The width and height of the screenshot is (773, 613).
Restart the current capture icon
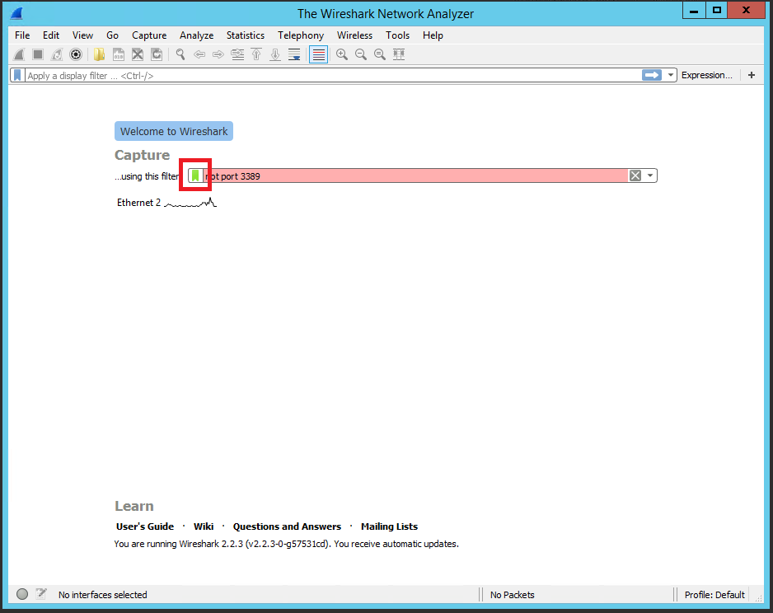[57, 54]
